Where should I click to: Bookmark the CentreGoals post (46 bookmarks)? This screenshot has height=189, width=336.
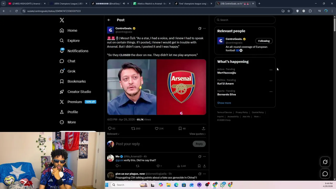[x=182, y=128]
